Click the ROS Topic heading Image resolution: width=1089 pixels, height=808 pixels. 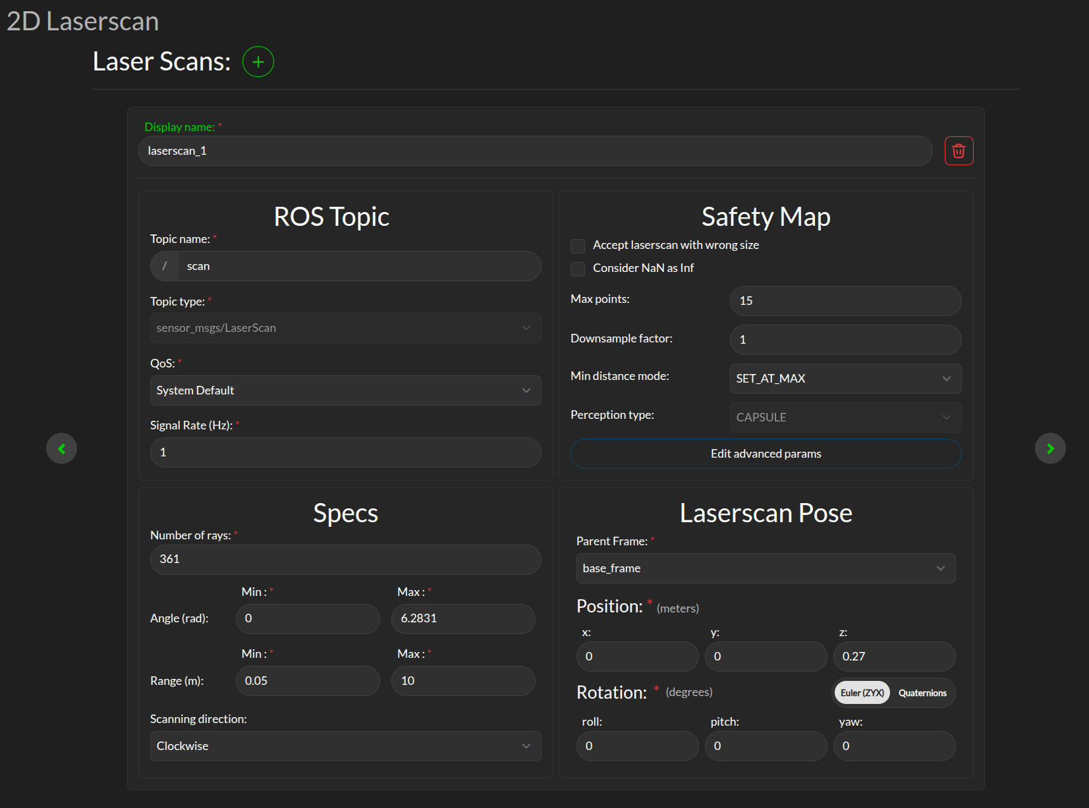pos(331,217)
